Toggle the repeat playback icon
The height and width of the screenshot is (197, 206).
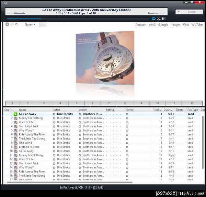(x=153, y=19)
